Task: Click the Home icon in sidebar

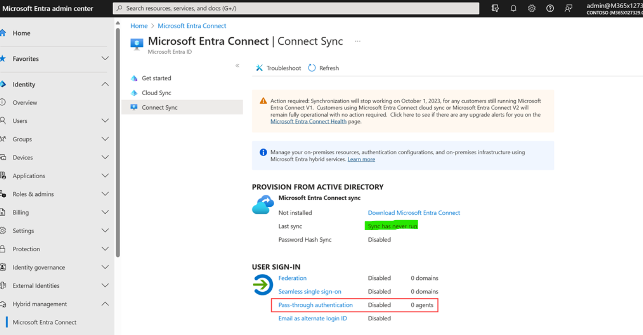Action: tap(3, 33)
